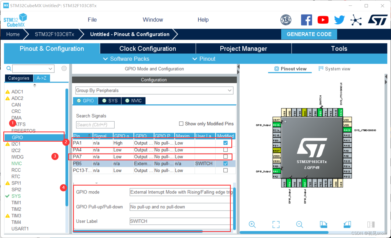Screen dimensions: 391x238
Task: Go to Home breadcrumb
Action: (x=13, y=34)
